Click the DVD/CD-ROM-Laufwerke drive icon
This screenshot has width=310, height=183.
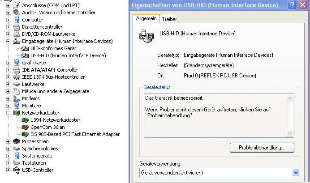[x=17, y=34]
